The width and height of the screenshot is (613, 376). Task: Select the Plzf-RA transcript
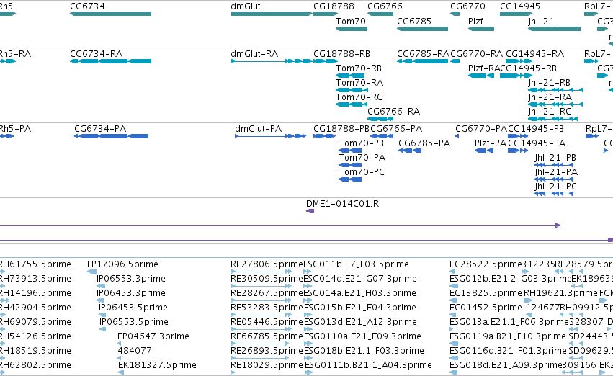(481, 76)
